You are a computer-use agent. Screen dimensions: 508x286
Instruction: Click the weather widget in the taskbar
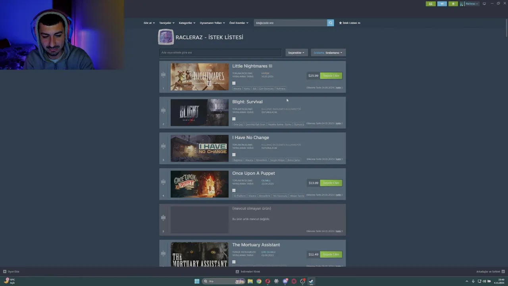(x=10, y=281)
